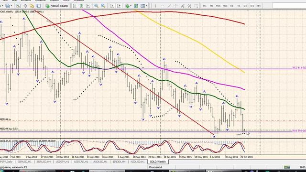This screenshot has height=172, width=306.
Task: Click the 8 Jun 2014 date label
Action: (x=108, y=157)
